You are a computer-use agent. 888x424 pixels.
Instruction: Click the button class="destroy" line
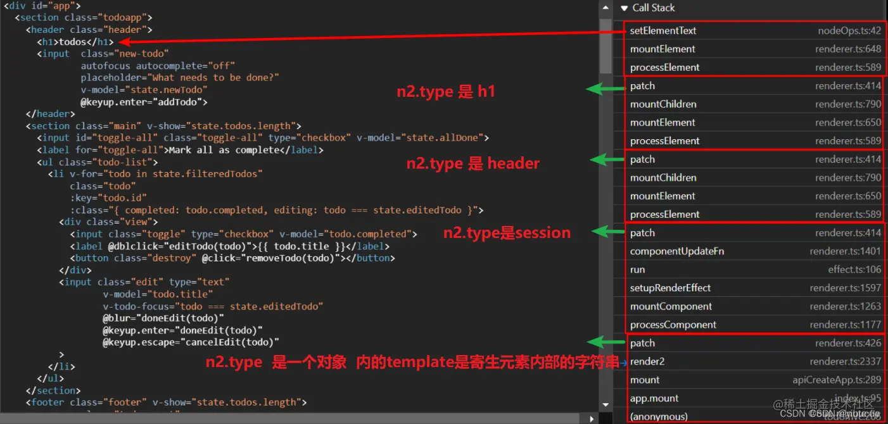coord(232,258)
